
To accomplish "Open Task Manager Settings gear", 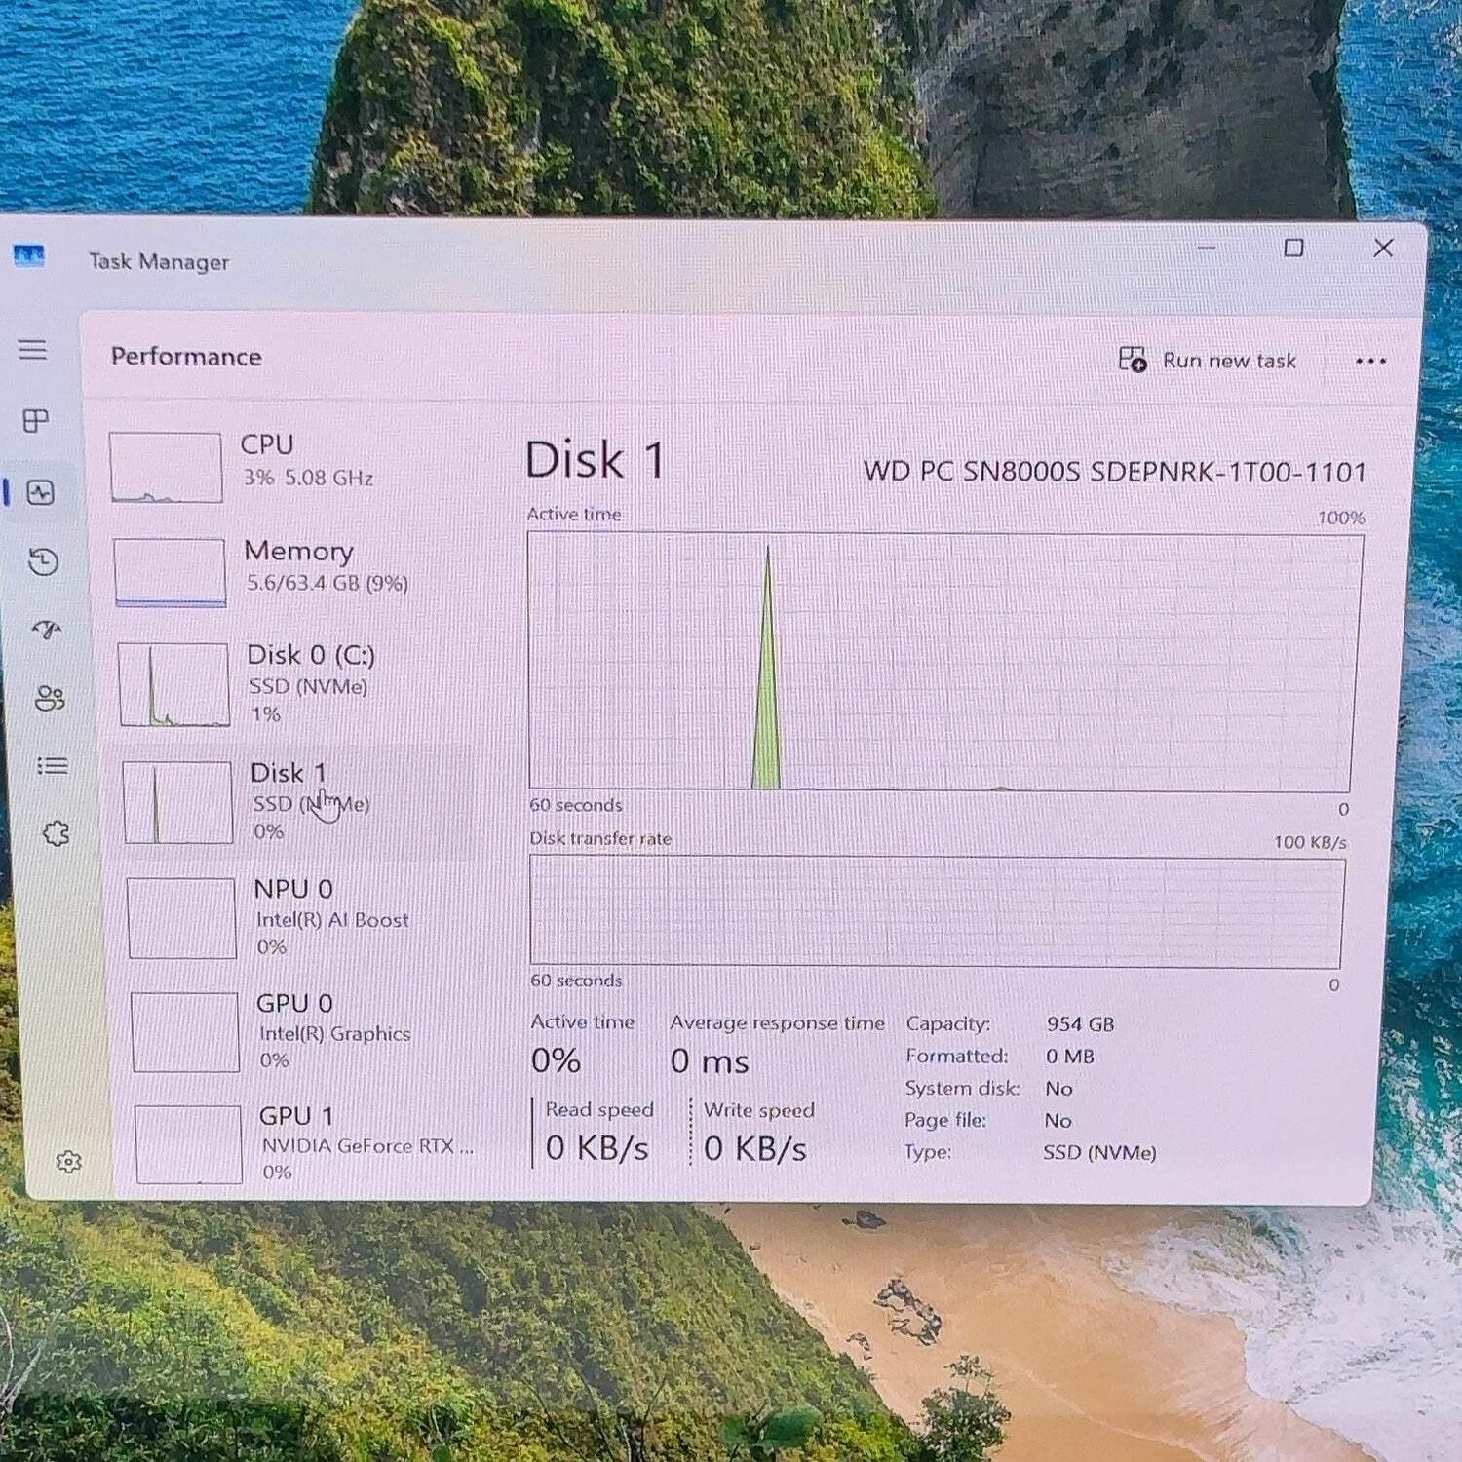I will click(68, 1162).
